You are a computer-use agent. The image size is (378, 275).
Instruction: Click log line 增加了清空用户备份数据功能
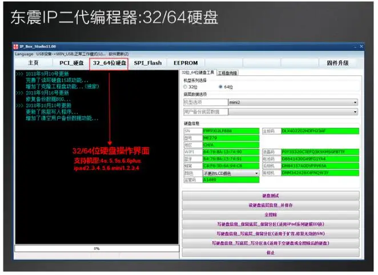coord(62,118)
